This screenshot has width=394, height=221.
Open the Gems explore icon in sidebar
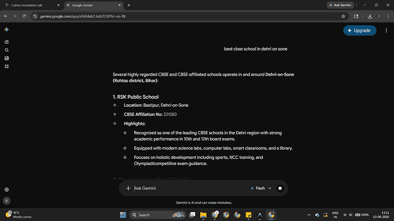pyautogui.click(x=7, y=66)
